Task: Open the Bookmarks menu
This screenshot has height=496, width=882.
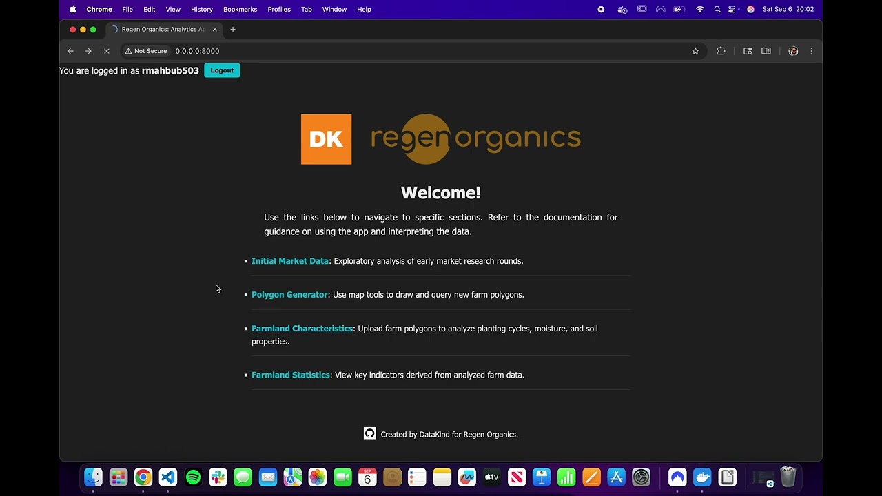Action: 240,9
